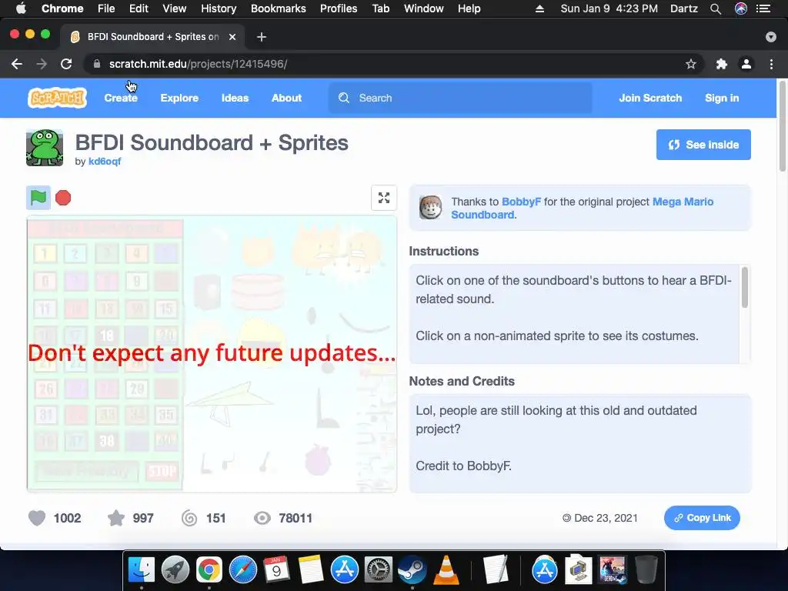Stop the project with red stop button
The width and height of the screenshot is (788, 591).
click(x=63, y=198)
